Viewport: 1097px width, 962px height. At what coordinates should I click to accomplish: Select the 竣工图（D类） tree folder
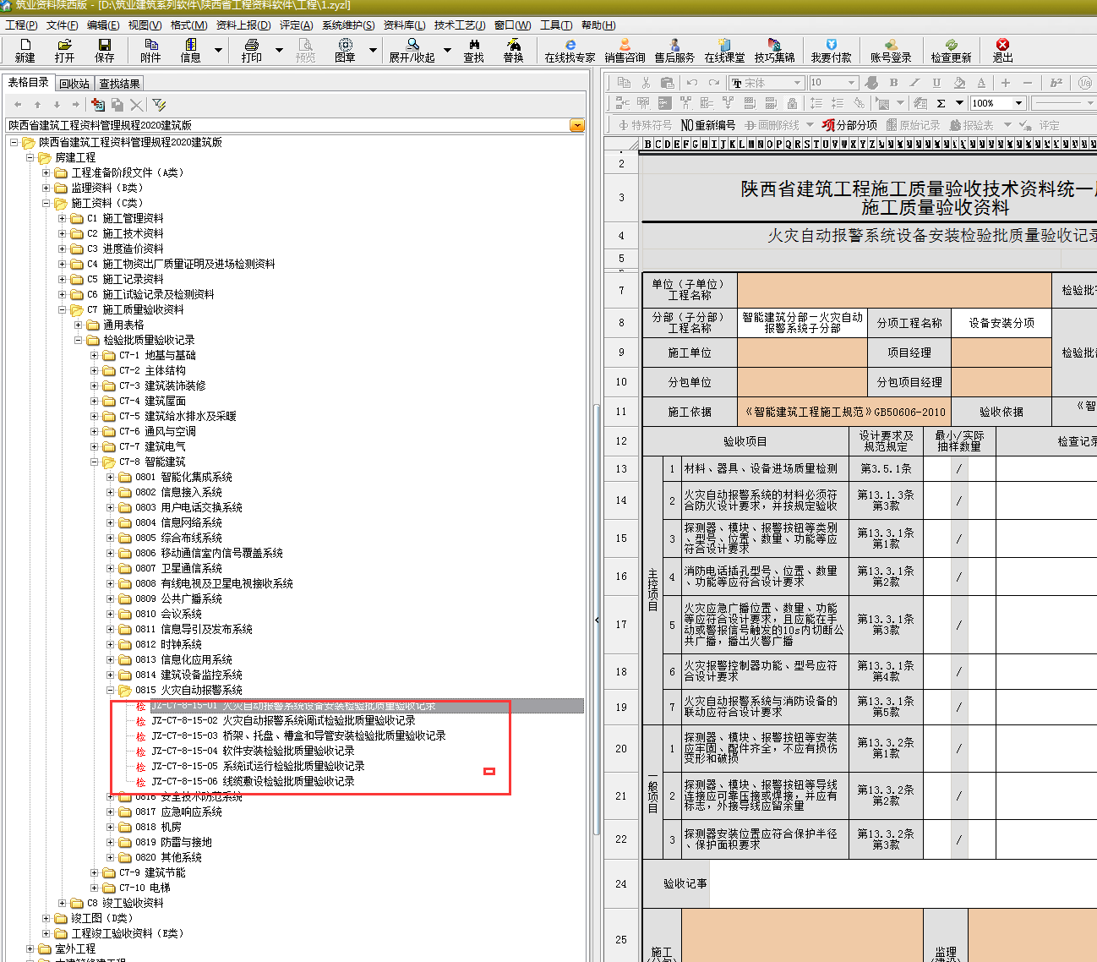102,918
